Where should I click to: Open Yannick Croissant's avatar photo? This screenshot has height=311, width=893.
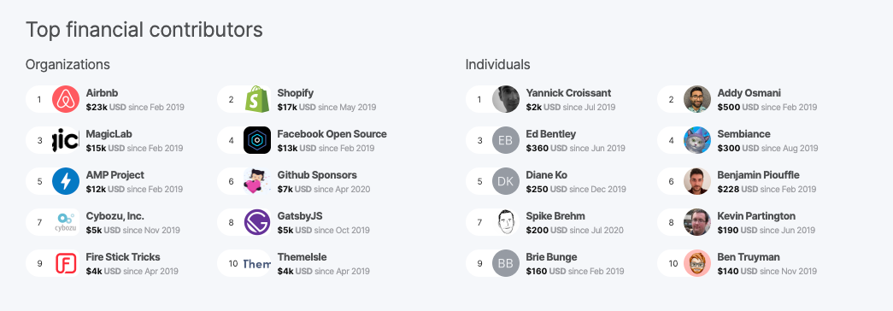point(506,99)
